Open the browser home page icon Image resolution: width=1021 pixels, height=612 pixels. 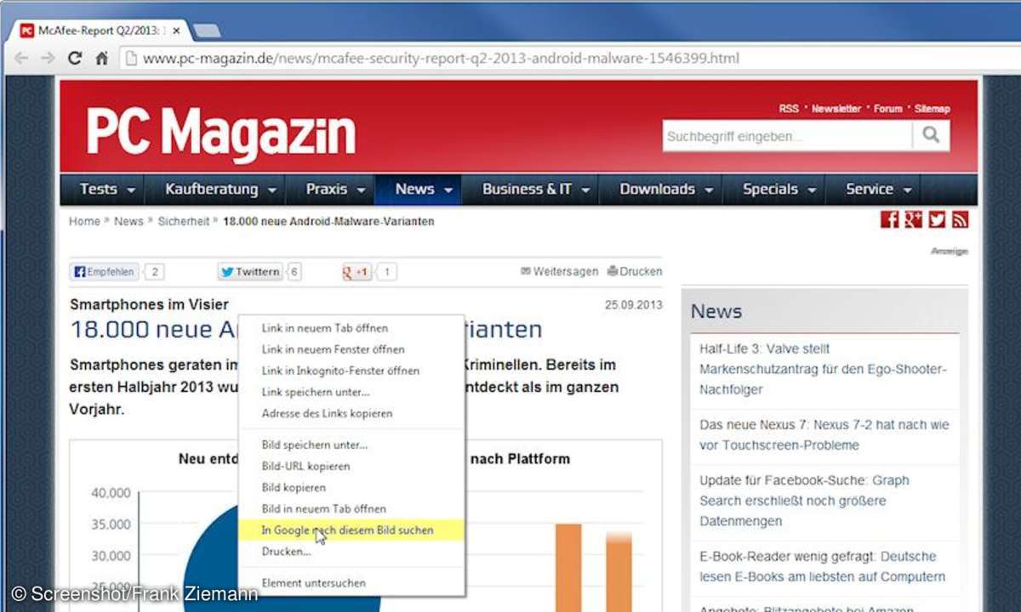101,59
